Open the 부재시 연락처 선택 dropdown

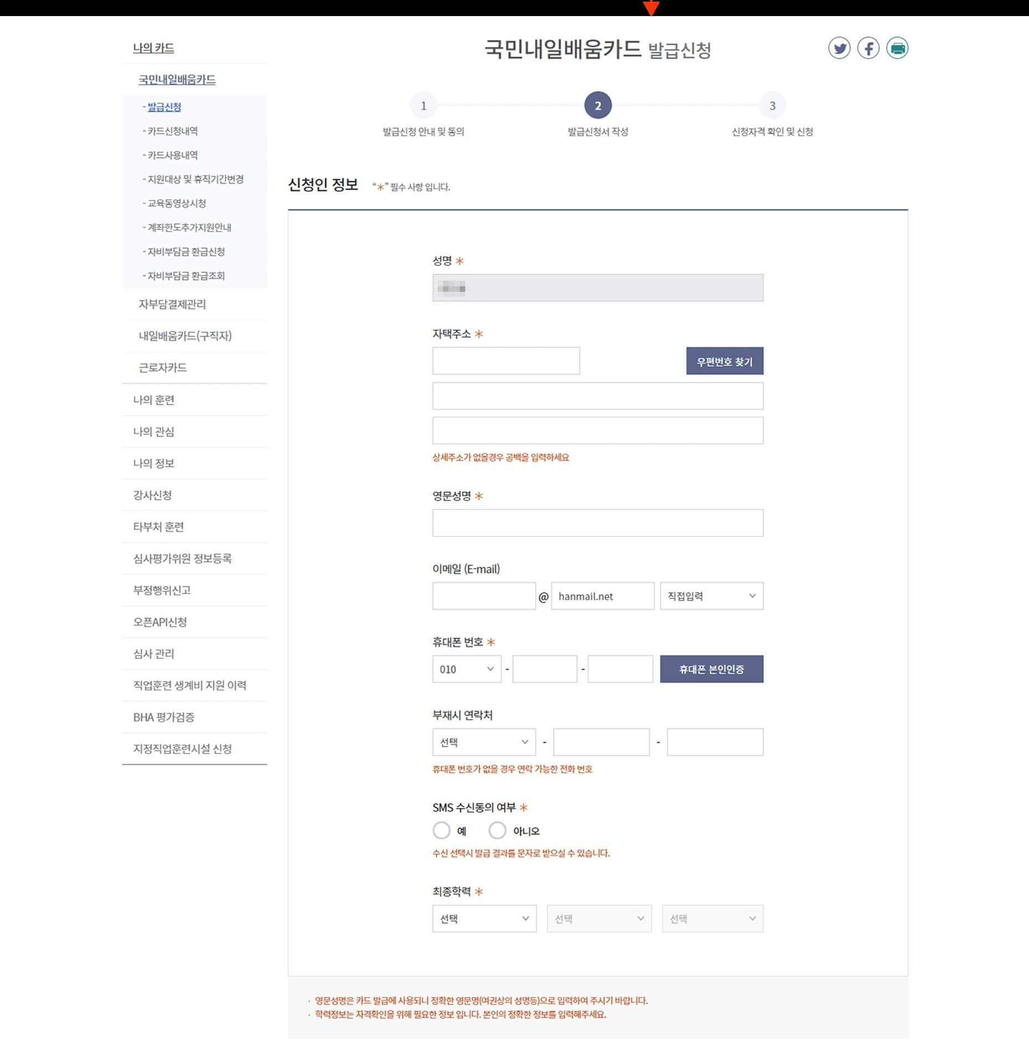click(483, 742)
